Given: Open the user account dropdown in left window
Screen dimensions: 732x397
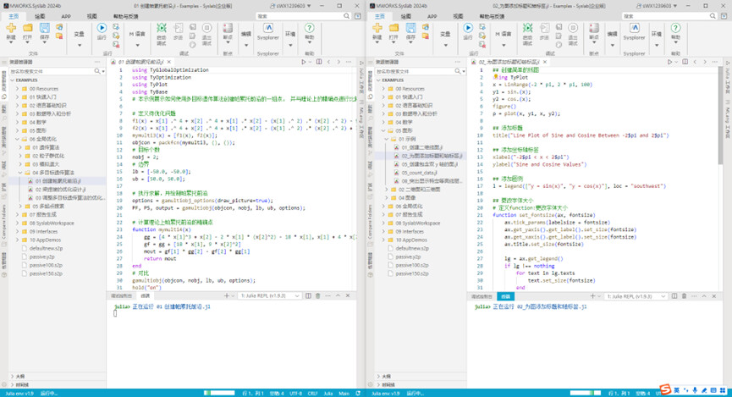Looking at the screenshot, I should [x=291, y=6].
